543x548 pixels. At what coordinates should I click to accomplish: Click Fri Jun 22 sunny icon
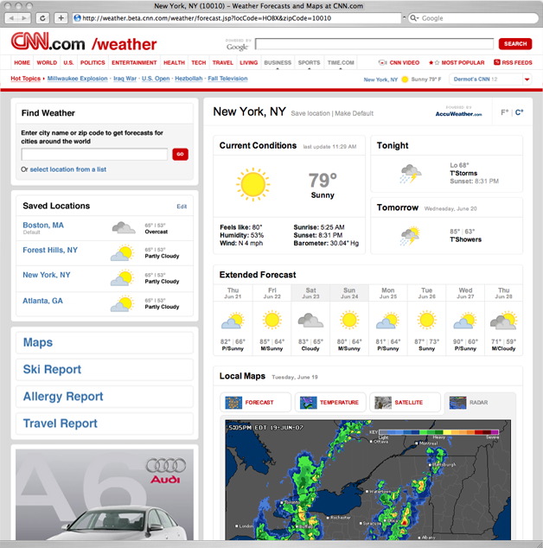click(x=272, y=320)
